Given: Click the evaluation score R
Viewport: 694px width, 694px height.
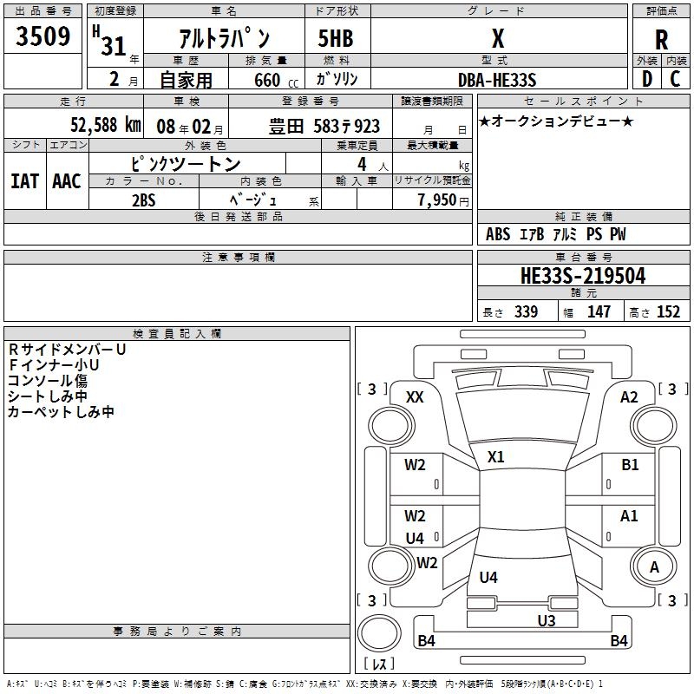Looking at the screenshot, I should pos(661,40).
